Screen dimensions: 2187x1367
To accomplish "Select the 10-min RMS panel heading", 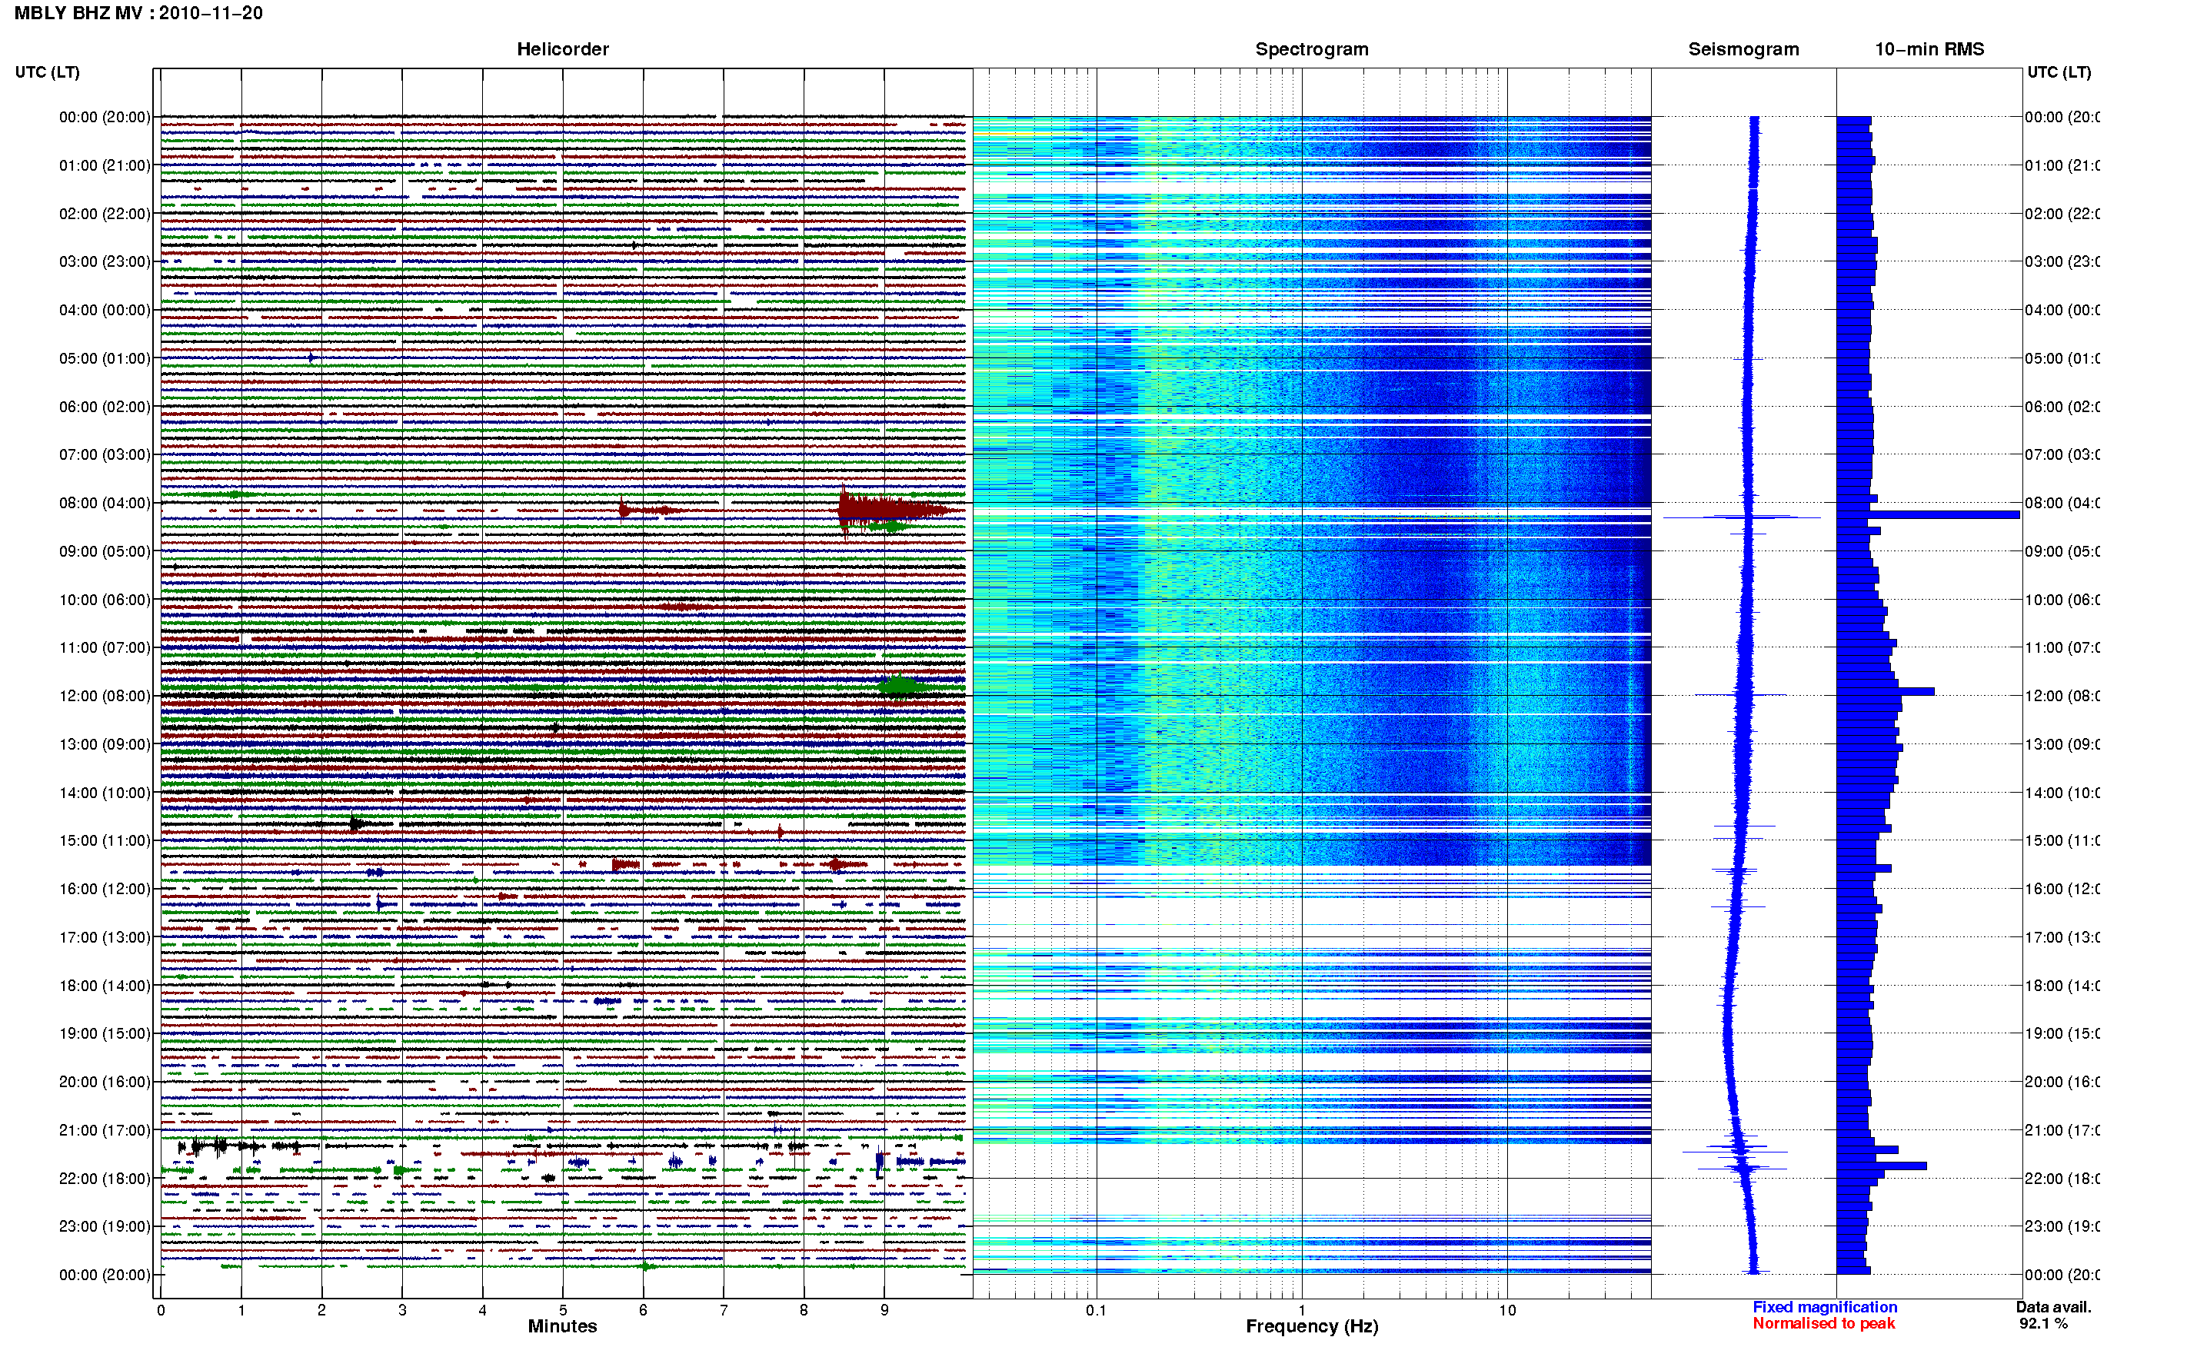I will 1929,49.
